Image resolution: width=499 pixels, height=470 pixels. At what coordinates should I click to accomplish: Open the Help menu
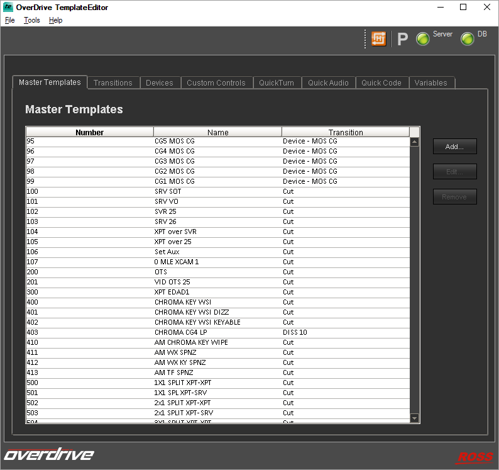coord(55,20)
